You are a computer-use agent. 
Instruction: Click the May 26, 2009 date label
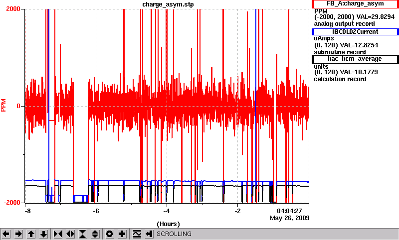tap(290, 218)
